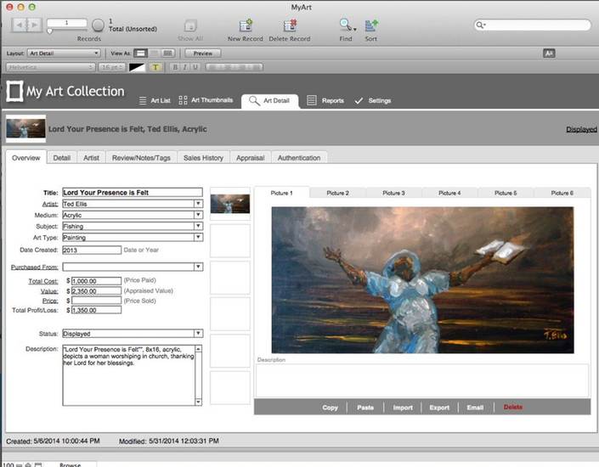599x467 pixels.
Task: Toggle bold formatting
Action: pos(175,67)
